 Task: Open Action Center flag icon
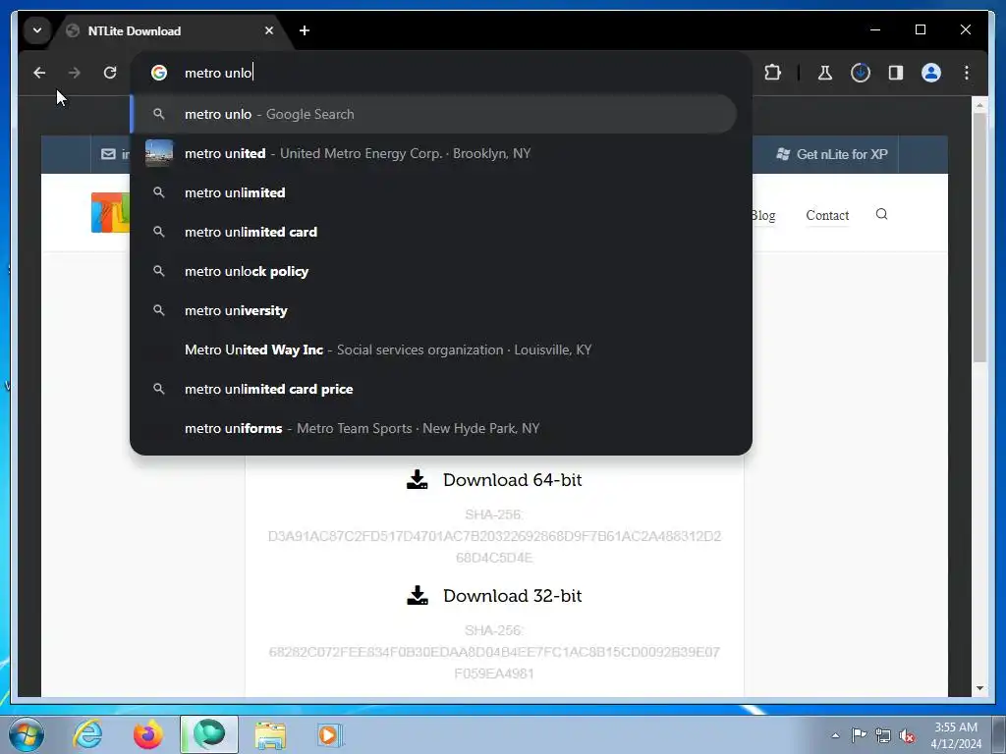(x=859, y=735)
